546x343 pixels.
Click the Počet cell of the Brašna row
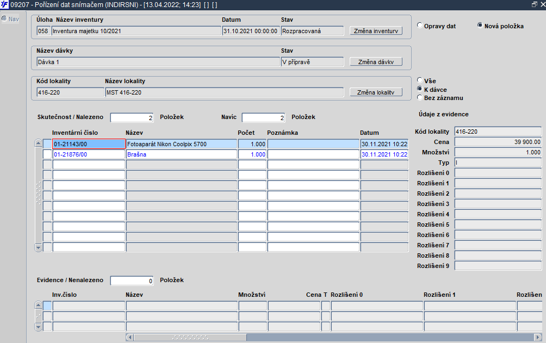coord(252,154)
